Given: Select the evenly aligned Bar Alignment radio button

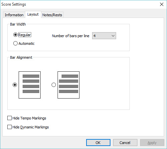Looking at the screenshot, I should [15, 85].
